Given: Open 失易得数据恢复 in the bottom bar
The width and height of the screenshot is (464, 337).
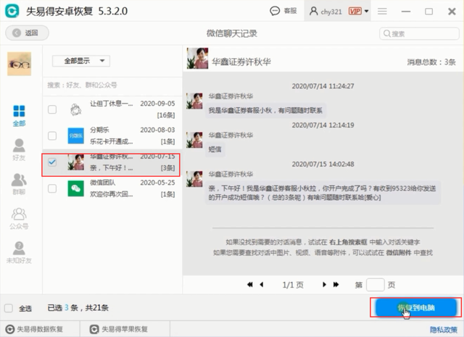Looking at the screenshot, I should 35,329.
